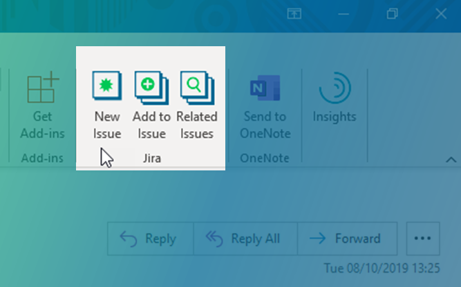The width and height of the screenshot is (461, 287).
Task: Forward this email message
Action: 347,239
